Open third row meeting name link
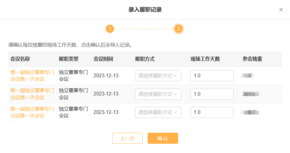This screenshot has height=153, width=290. (32, 112)
